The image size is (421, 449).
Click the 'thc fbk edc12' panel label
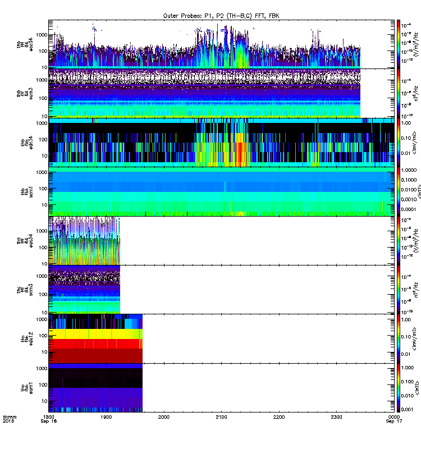26,339
